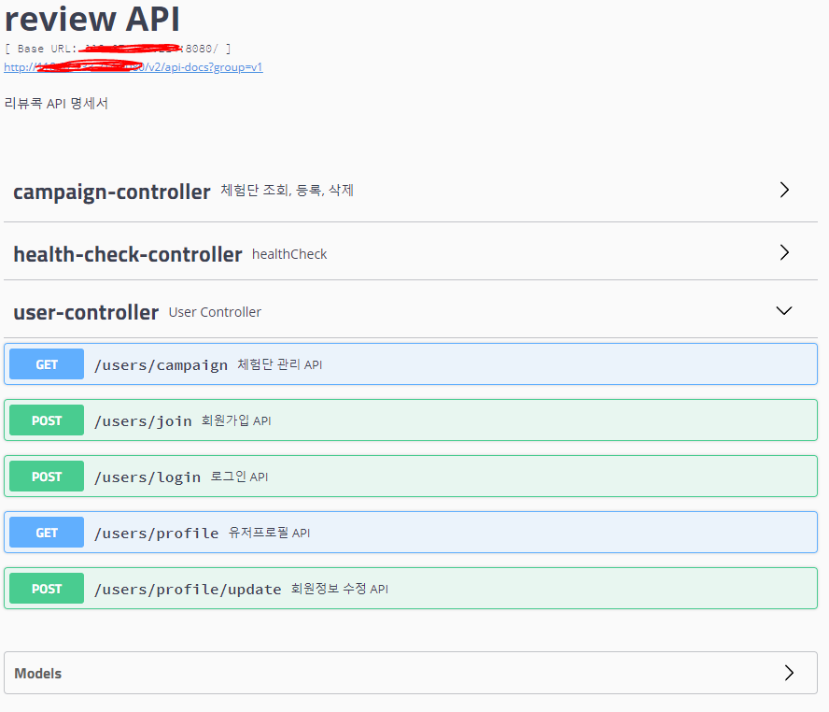Click the review API page title

92,19
